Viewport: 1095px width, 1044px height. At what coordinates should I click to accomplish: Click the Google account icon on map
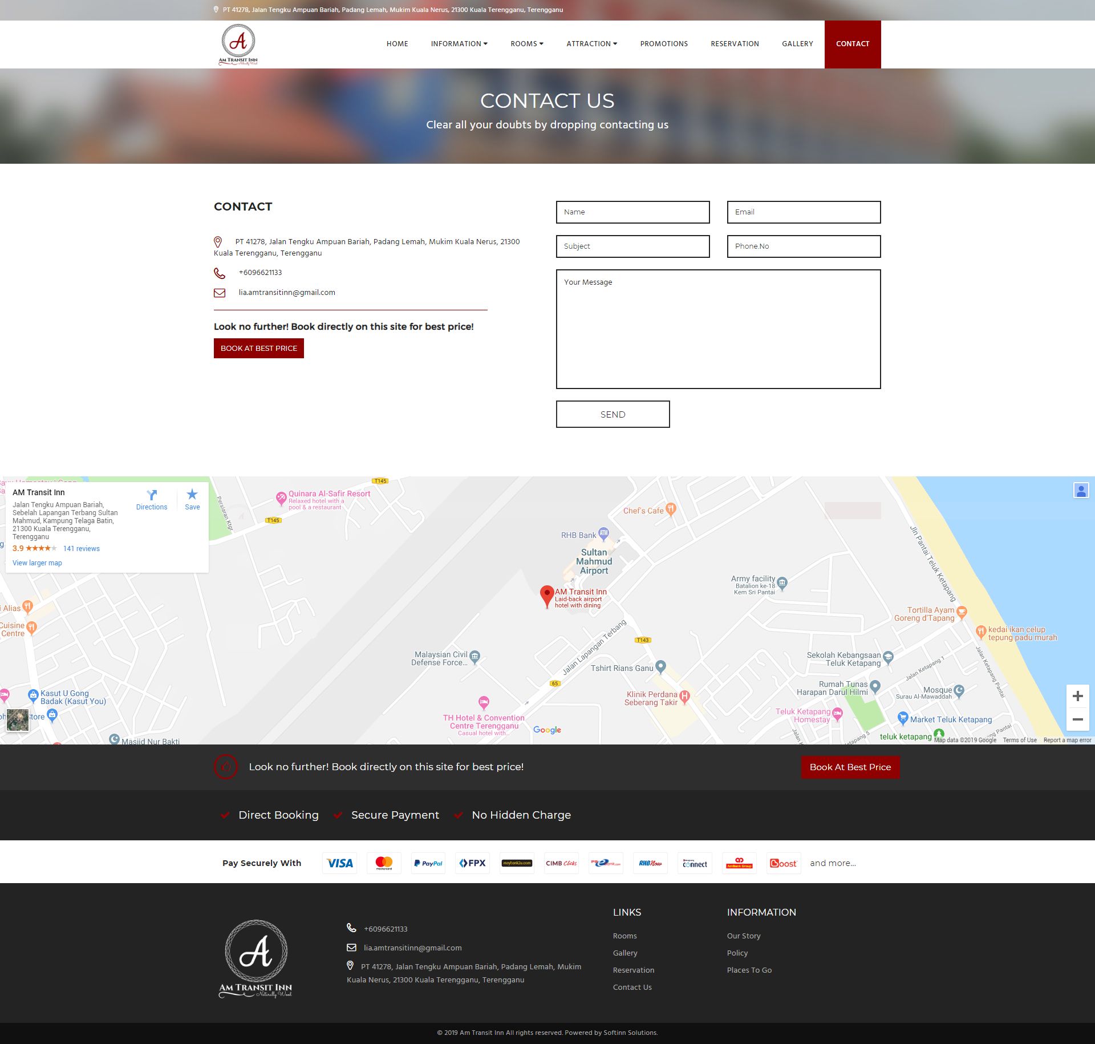click(x=1081, y=490)
